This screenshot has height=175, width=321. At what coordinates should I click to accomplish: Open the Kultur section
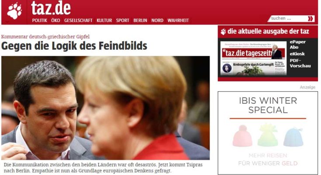pos(104,20)
